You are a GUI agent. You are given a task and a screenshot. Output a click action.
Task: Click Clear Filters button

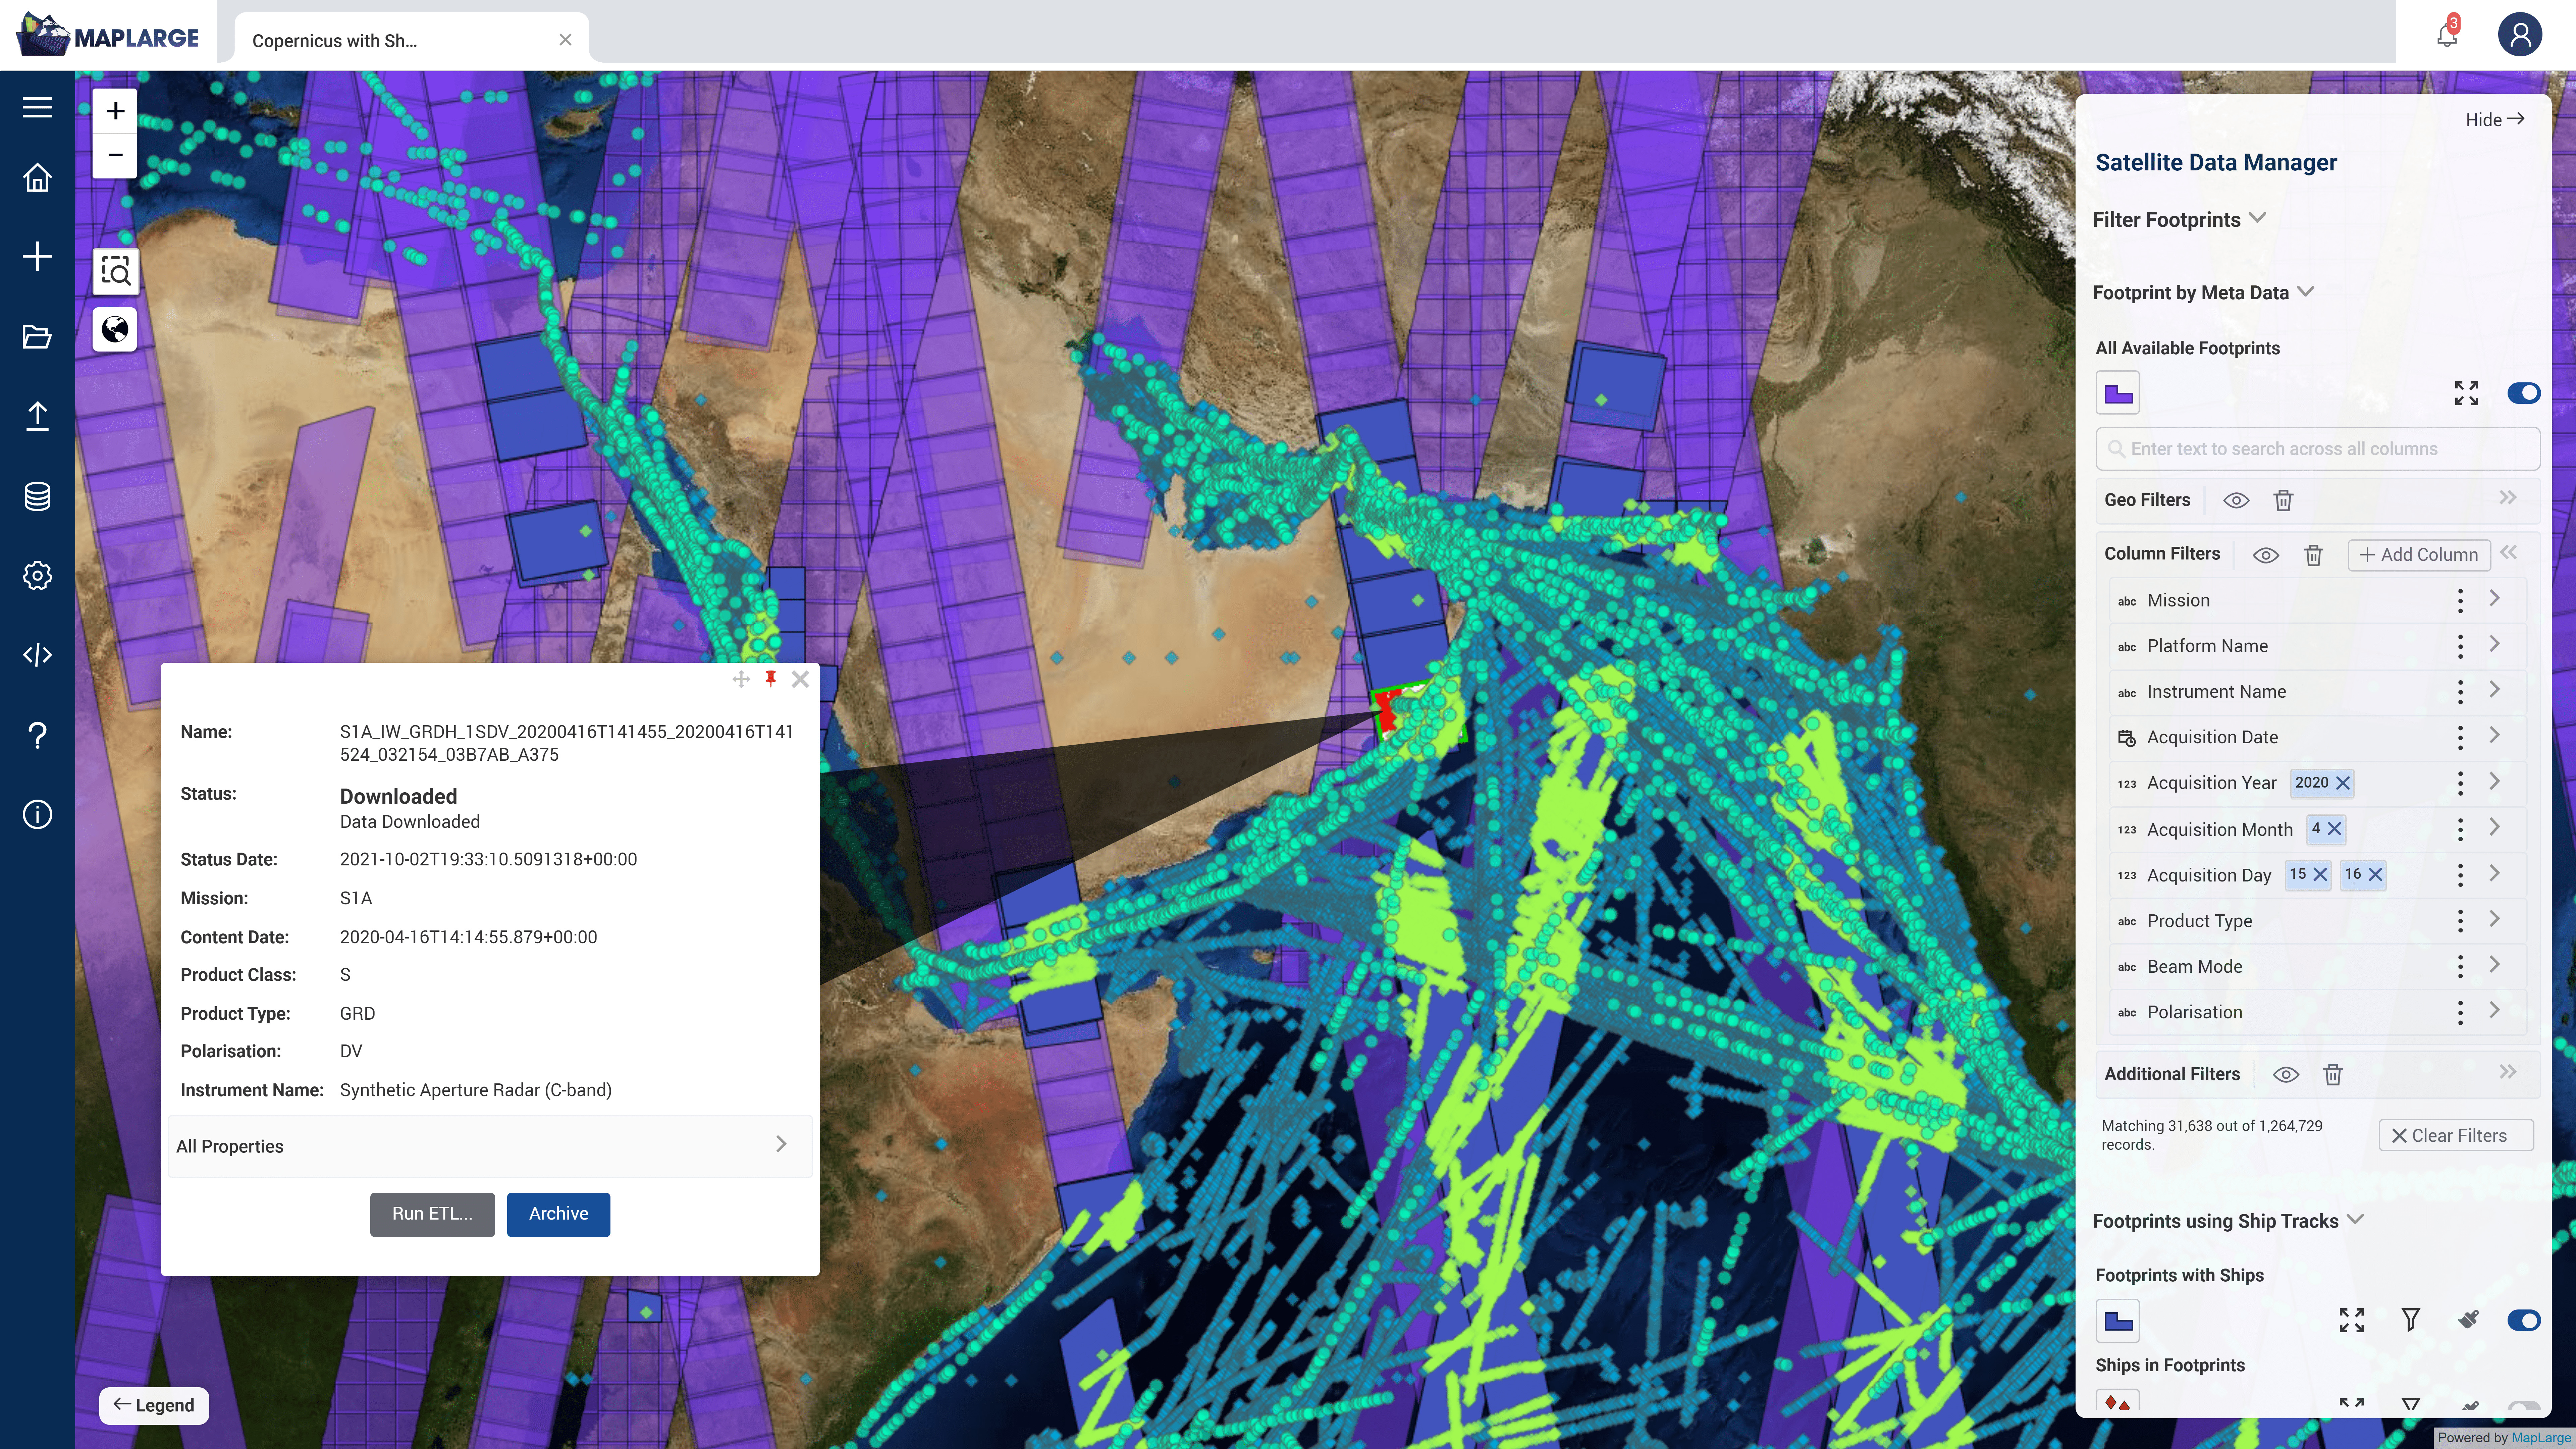click(x=2456, y=1136)
